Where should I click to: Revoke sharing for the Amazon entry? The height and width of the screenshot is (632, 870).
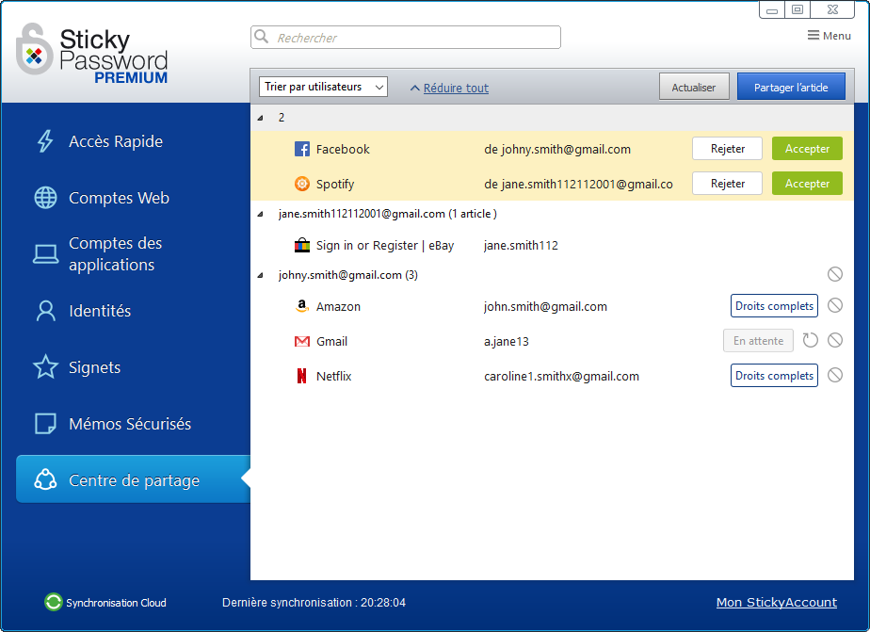835,306
